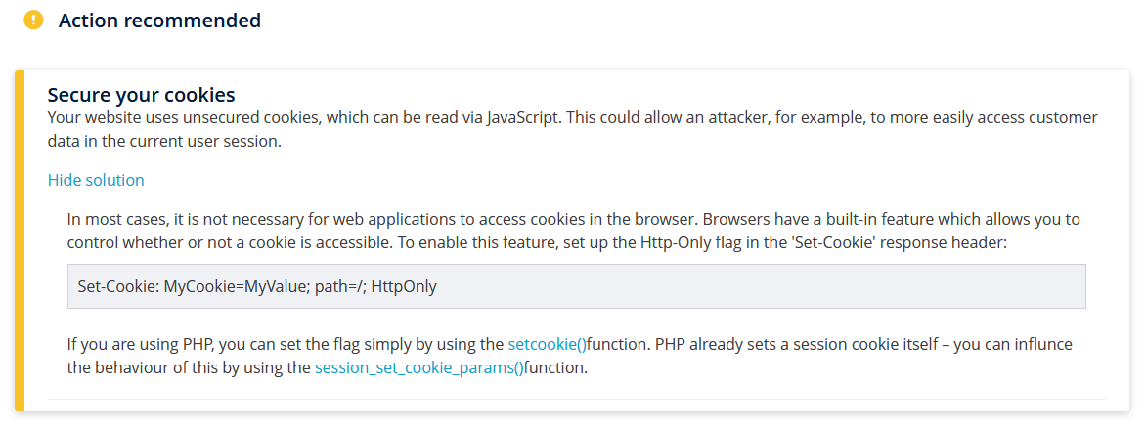
Task: Click the misspelled word "influnce"
Action: [x=1036, y=344]
